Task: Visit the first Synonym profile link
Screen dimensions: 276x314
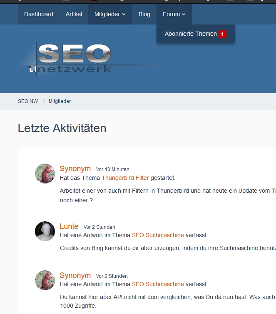Action: click(75, 169)
